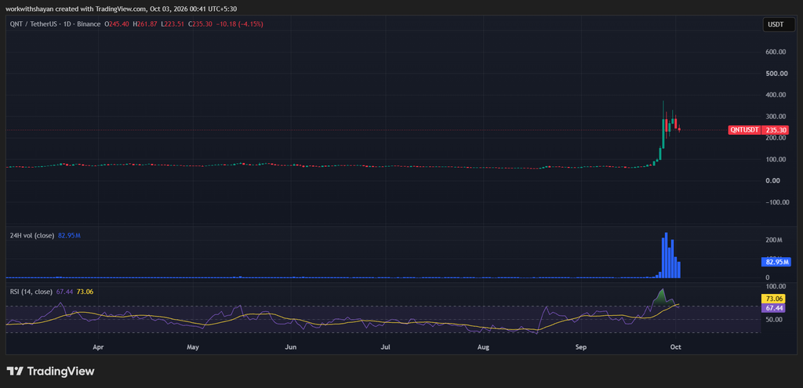803x388 pixels.
Task: Click the 100.00 price axis label
Action: (776, 159)
